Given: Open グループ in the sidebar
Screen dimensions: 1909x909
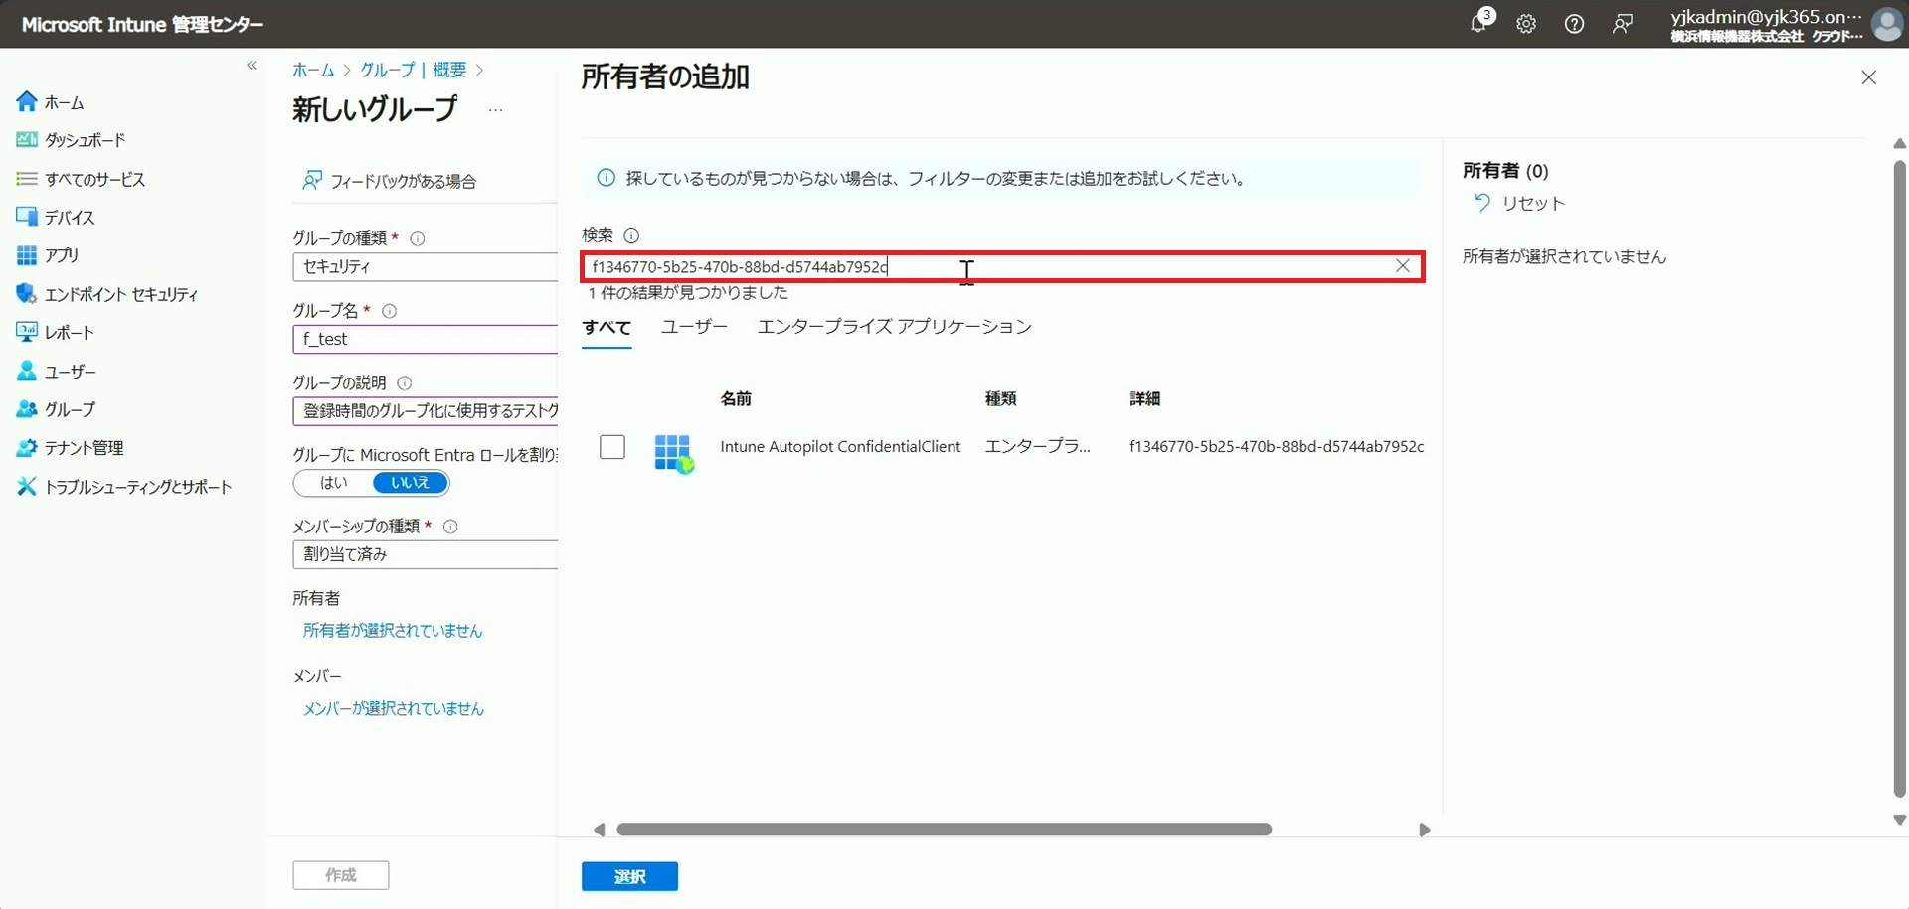Looking at the screenshot, I should click(x=56, y=409).
